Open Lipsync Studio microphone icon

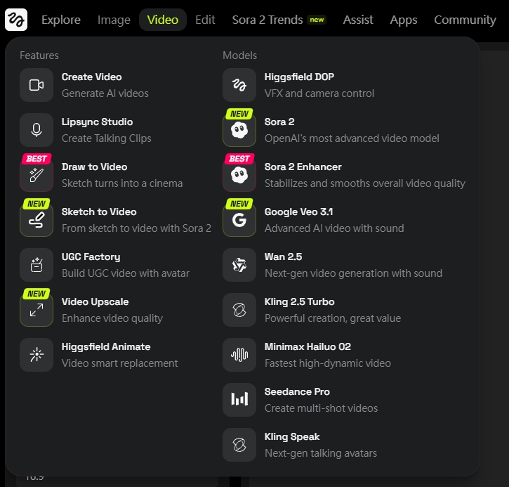pos(37,130)
